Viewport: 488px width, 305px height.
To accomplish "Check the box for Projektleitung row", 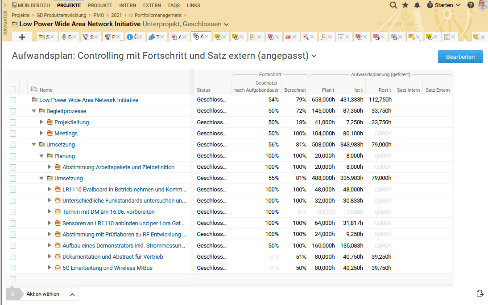I will [x=13, y=122].
